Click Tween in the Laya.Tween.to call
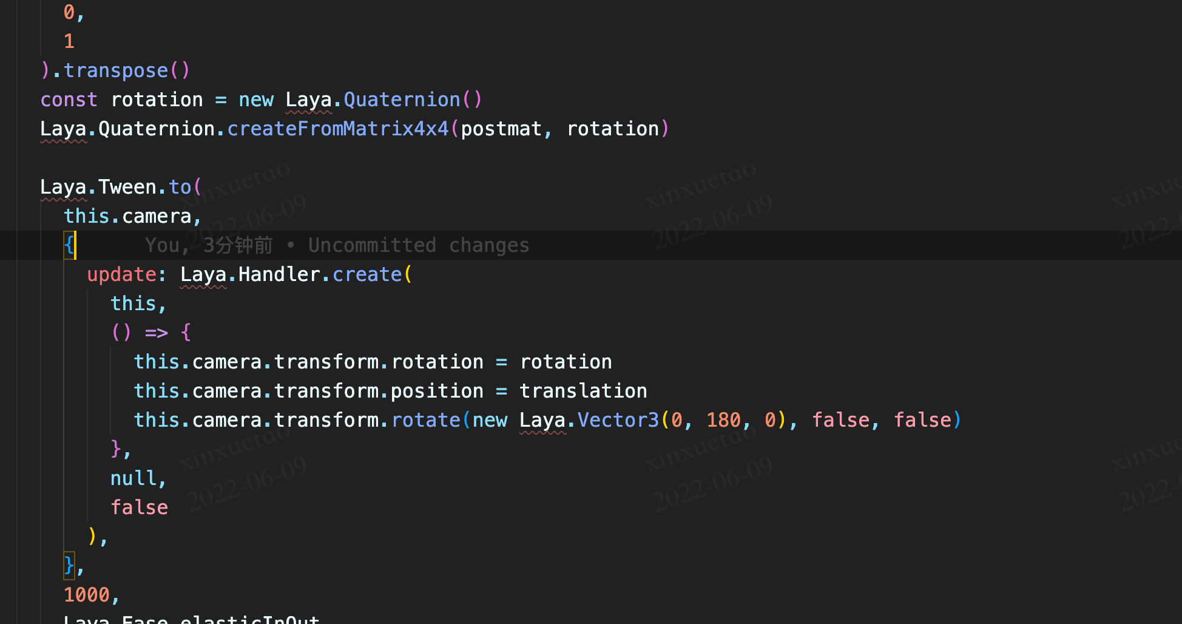This screenshot has width=1182, height=624. 127,187
